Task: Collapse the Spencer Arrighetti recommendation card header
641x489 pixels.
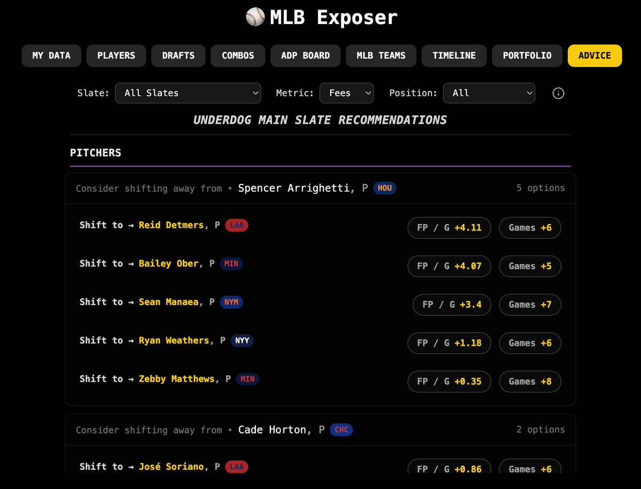Action: coord(320,188)
